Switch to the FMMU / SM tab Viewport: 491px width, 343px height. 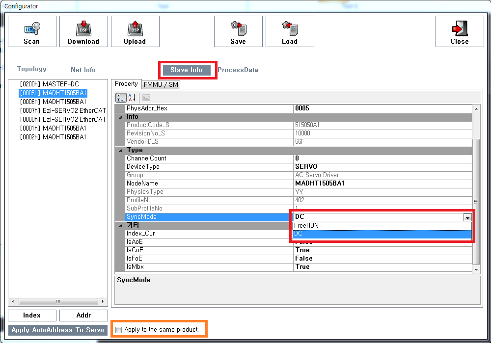click(161, 85)
